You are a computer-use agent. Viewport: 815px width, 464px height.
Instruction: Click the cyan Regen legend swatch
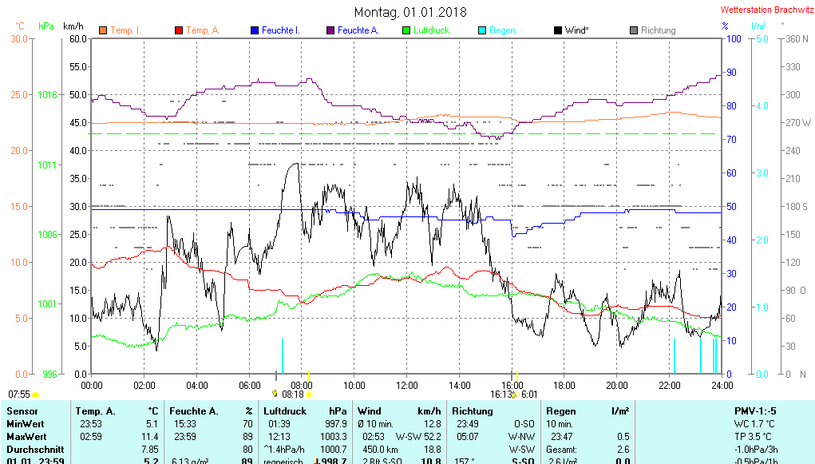[481, 30]
